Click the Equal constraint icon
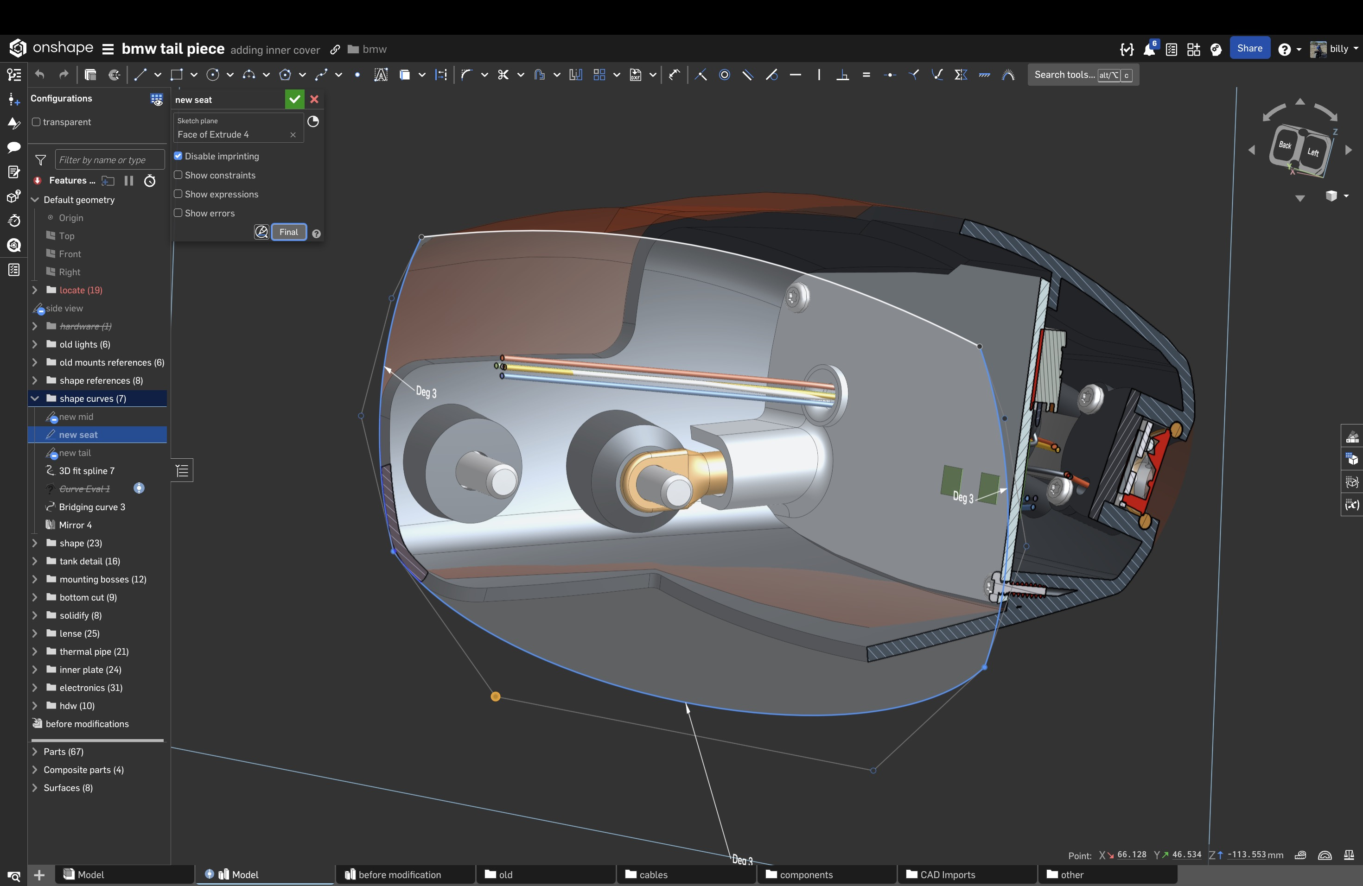The image size is (1363, 886). (866, 75)
